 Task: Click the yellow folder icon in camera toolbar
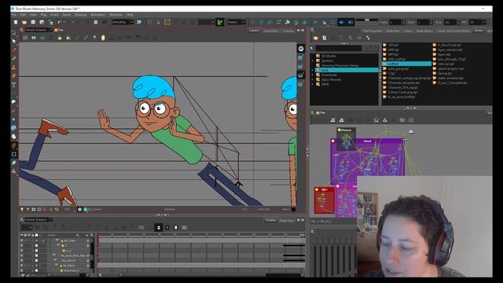pyautogui.click(x=60, y=38)
